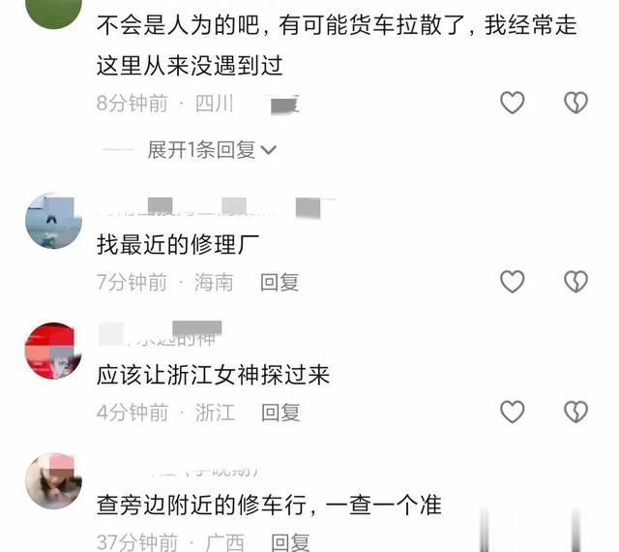Image resolution: width=619 pixels, height=552 pixels.
Task: Open the Hainan commenter's bird avatar
Action: (53, 221)
